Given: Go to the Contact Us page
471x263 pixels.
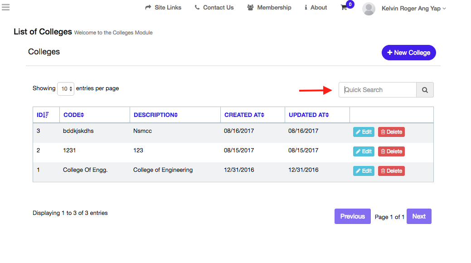Looking at the screenshot, I should (x=214, y=8).
